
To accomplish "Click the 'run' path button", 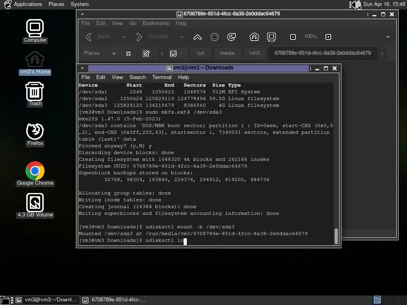I will point(201,54).
